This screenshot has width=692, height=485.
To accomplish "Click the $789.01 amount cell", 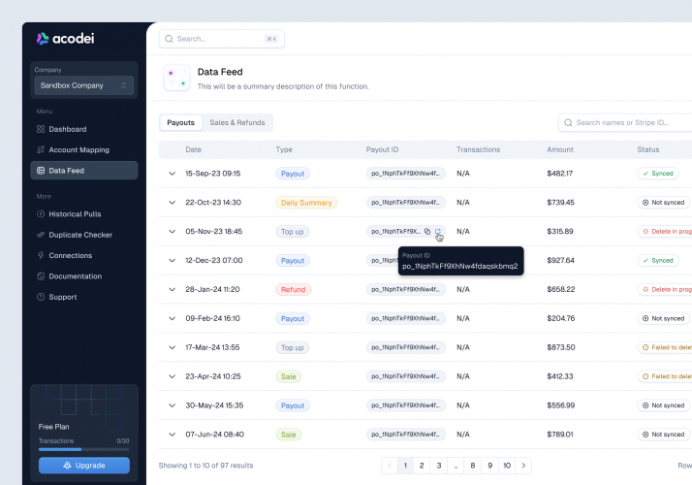I will (x=560, y=435).
